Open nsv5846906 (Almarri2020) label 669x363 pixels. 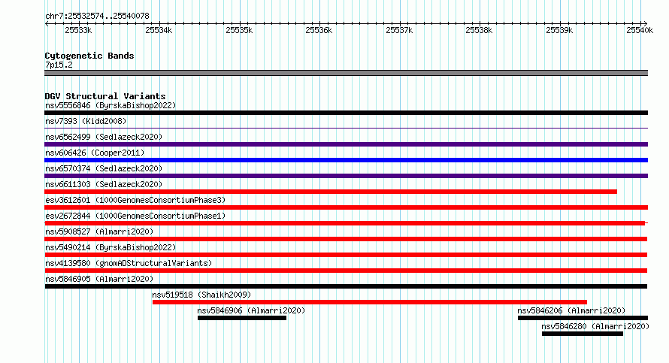point(251,310)
